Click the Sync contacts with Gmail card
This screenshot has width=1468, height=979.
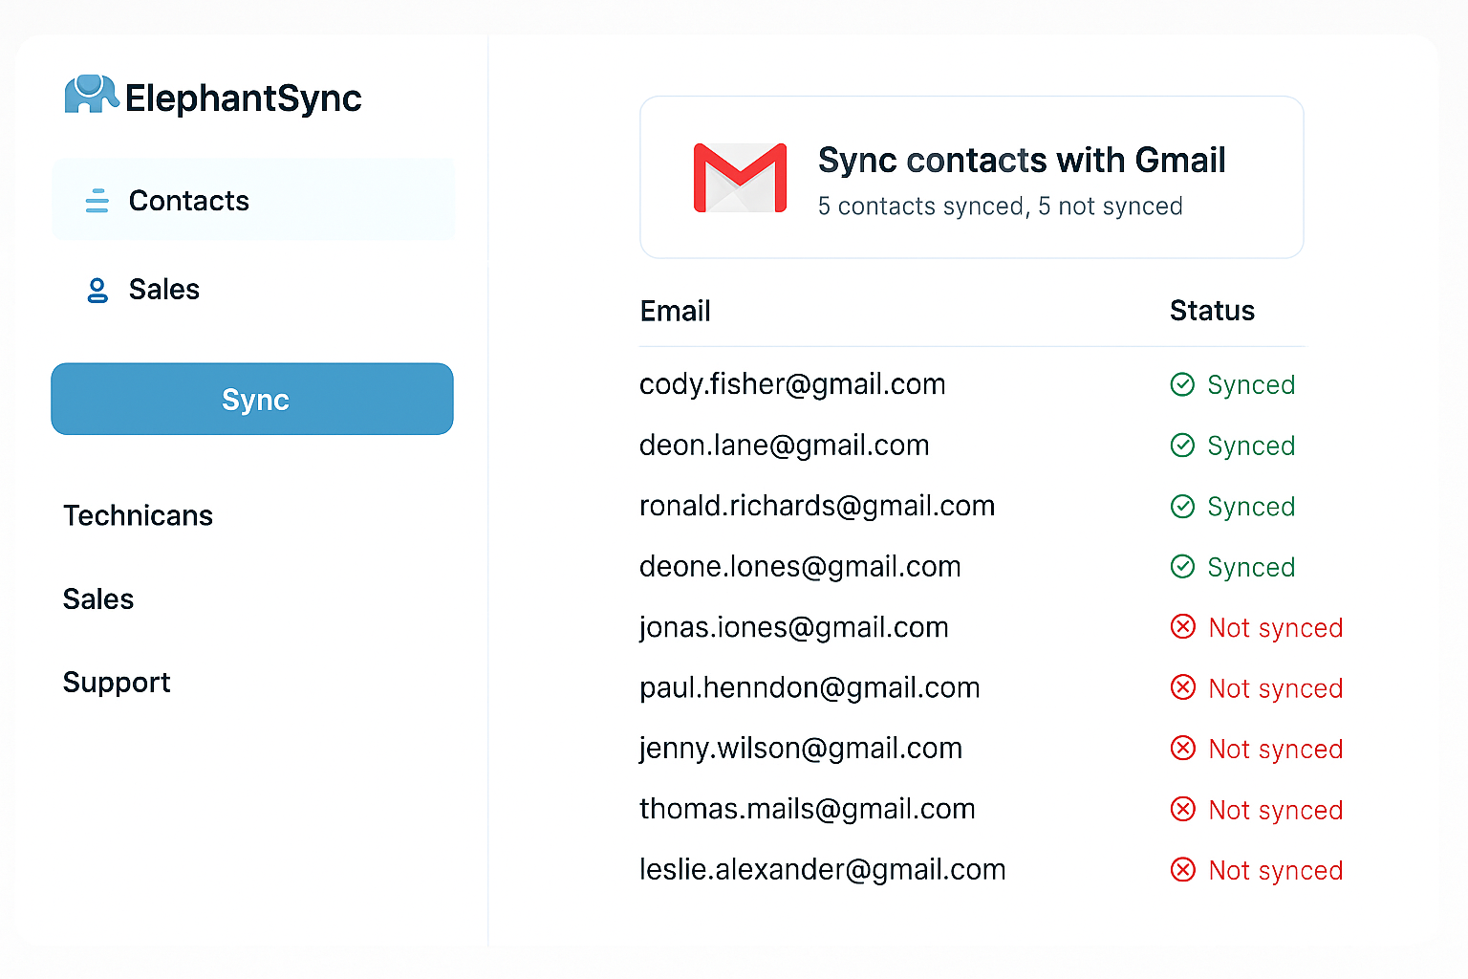pos(971,178)
